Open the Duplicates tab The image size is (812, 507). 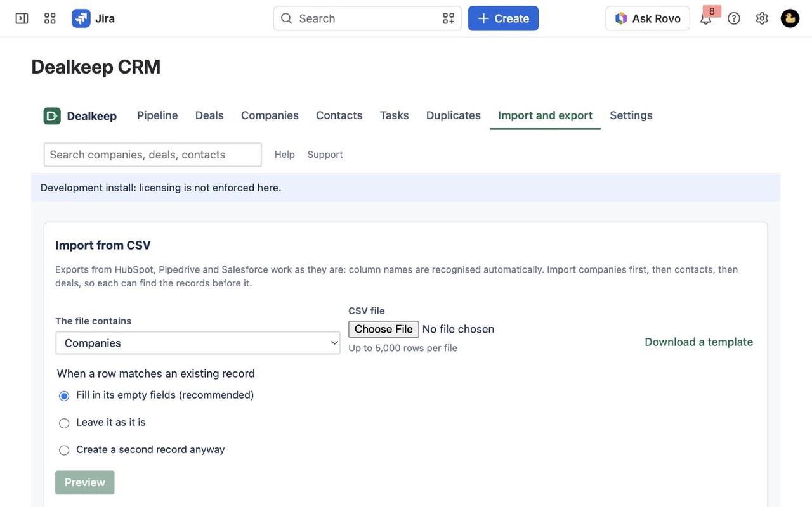point(454,115)
